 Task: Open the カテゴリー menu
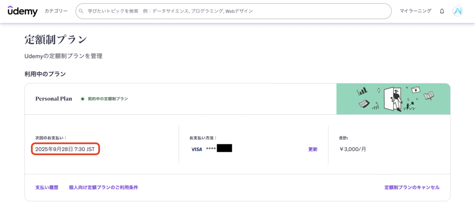pyautogui.click(x=56, y=11)
